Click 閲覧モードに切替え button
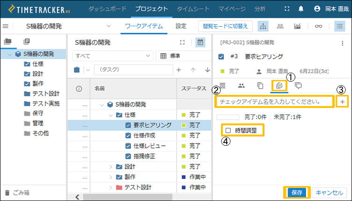This screenshot has height=201, width=352. coord(226,26)
